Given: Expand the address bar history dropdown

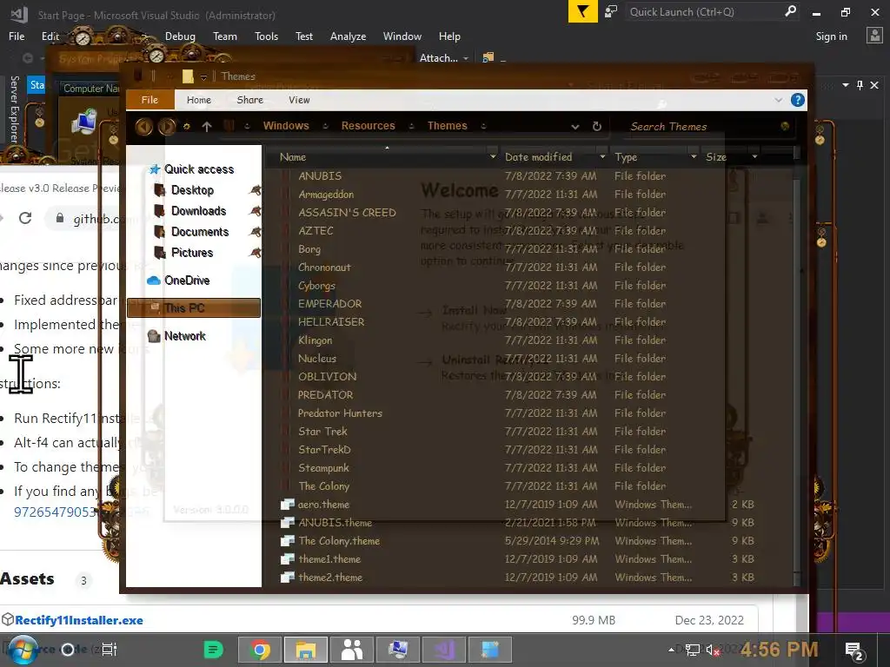Looking at the screenshot, I should click(575, 127).
